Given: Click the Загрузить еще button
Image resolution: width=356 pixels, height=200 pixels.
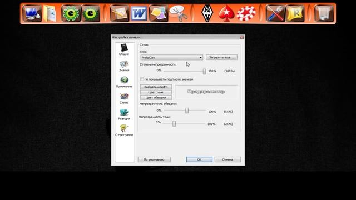Looking at the screenshot, I should pos(221,57).
